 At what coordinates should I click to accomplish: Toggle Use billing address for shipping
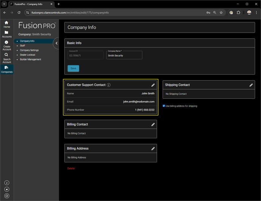pyautogui.click(x=164, y=106)
